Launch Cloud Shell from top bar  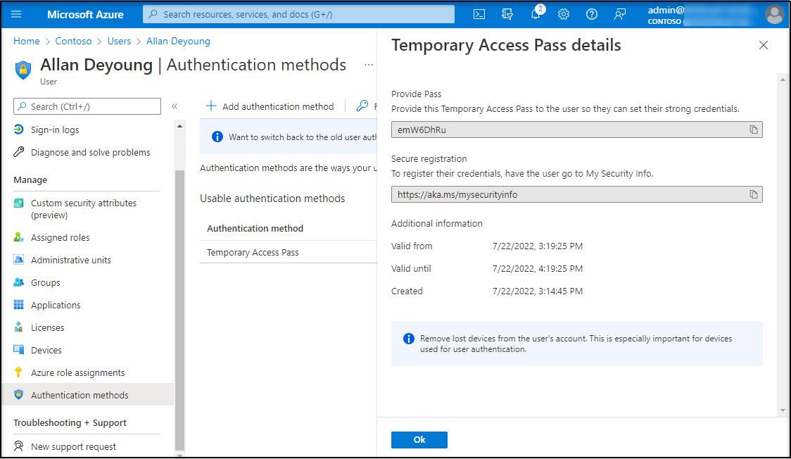(x=479, y=14)
